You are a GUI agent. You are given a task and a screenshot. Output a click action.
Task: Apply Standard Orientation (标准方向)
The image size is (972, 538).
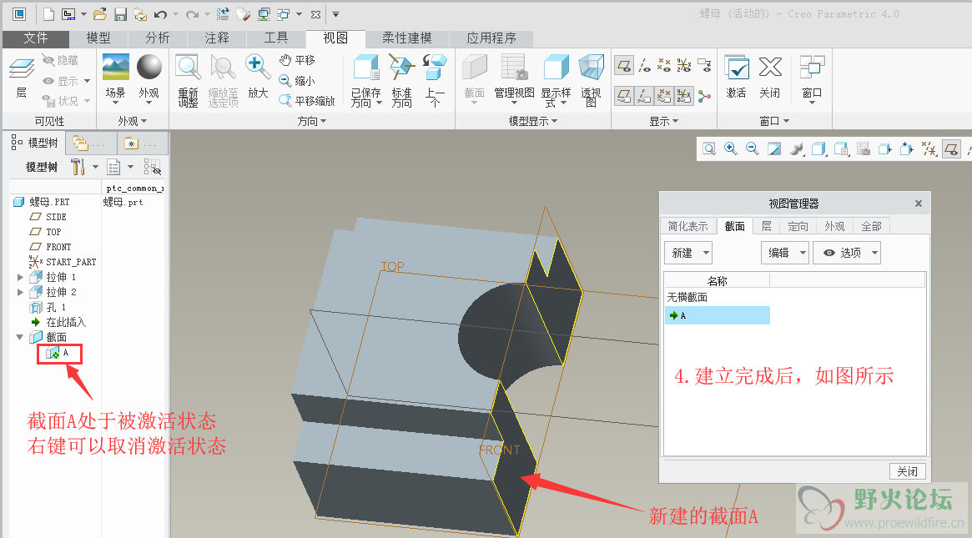click(401, 81)
